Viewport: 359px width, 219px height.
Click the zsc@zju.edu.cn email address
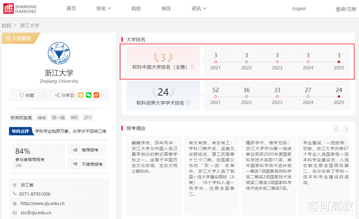point(36,213)
